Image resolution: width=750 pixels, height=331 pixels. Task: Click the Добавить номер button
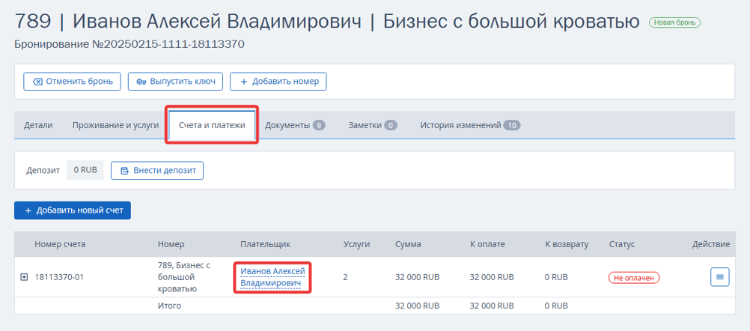coord(278,82)
